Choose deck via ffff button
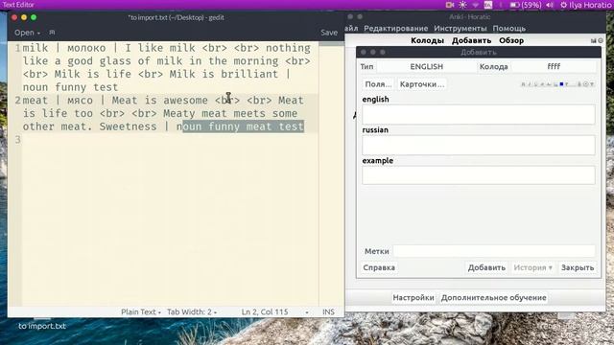The width and height of the screenshot is (614, 345). pyautogui.click(x=554, y=66)
